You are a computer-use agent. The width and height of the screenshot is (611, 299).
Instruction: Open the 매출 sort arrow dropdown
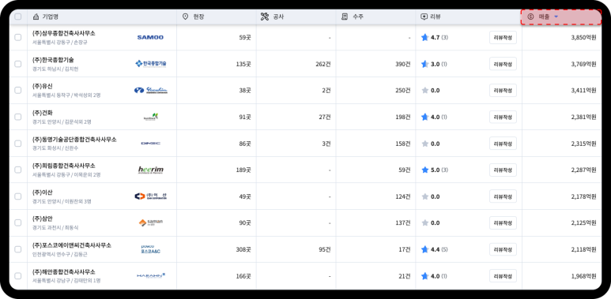point(556,17)
